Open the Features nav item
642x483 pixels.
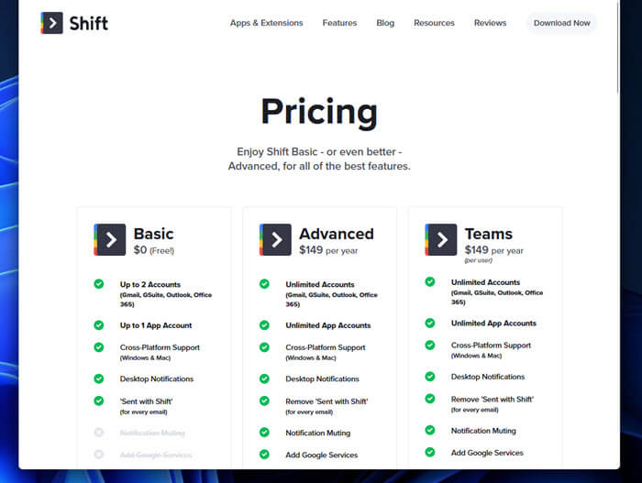(339, 23)
